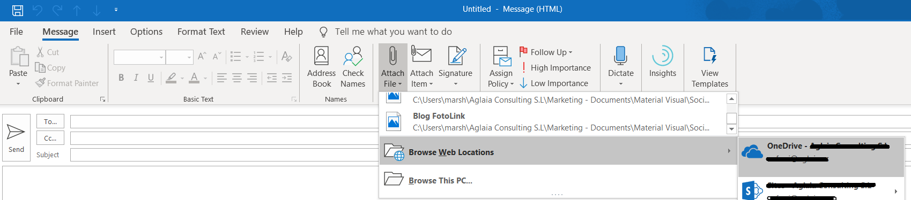This screenshot has height=200, width=911.
Task: Click the Cc... button
Action: pyautogui.click(x=50, y=138)
